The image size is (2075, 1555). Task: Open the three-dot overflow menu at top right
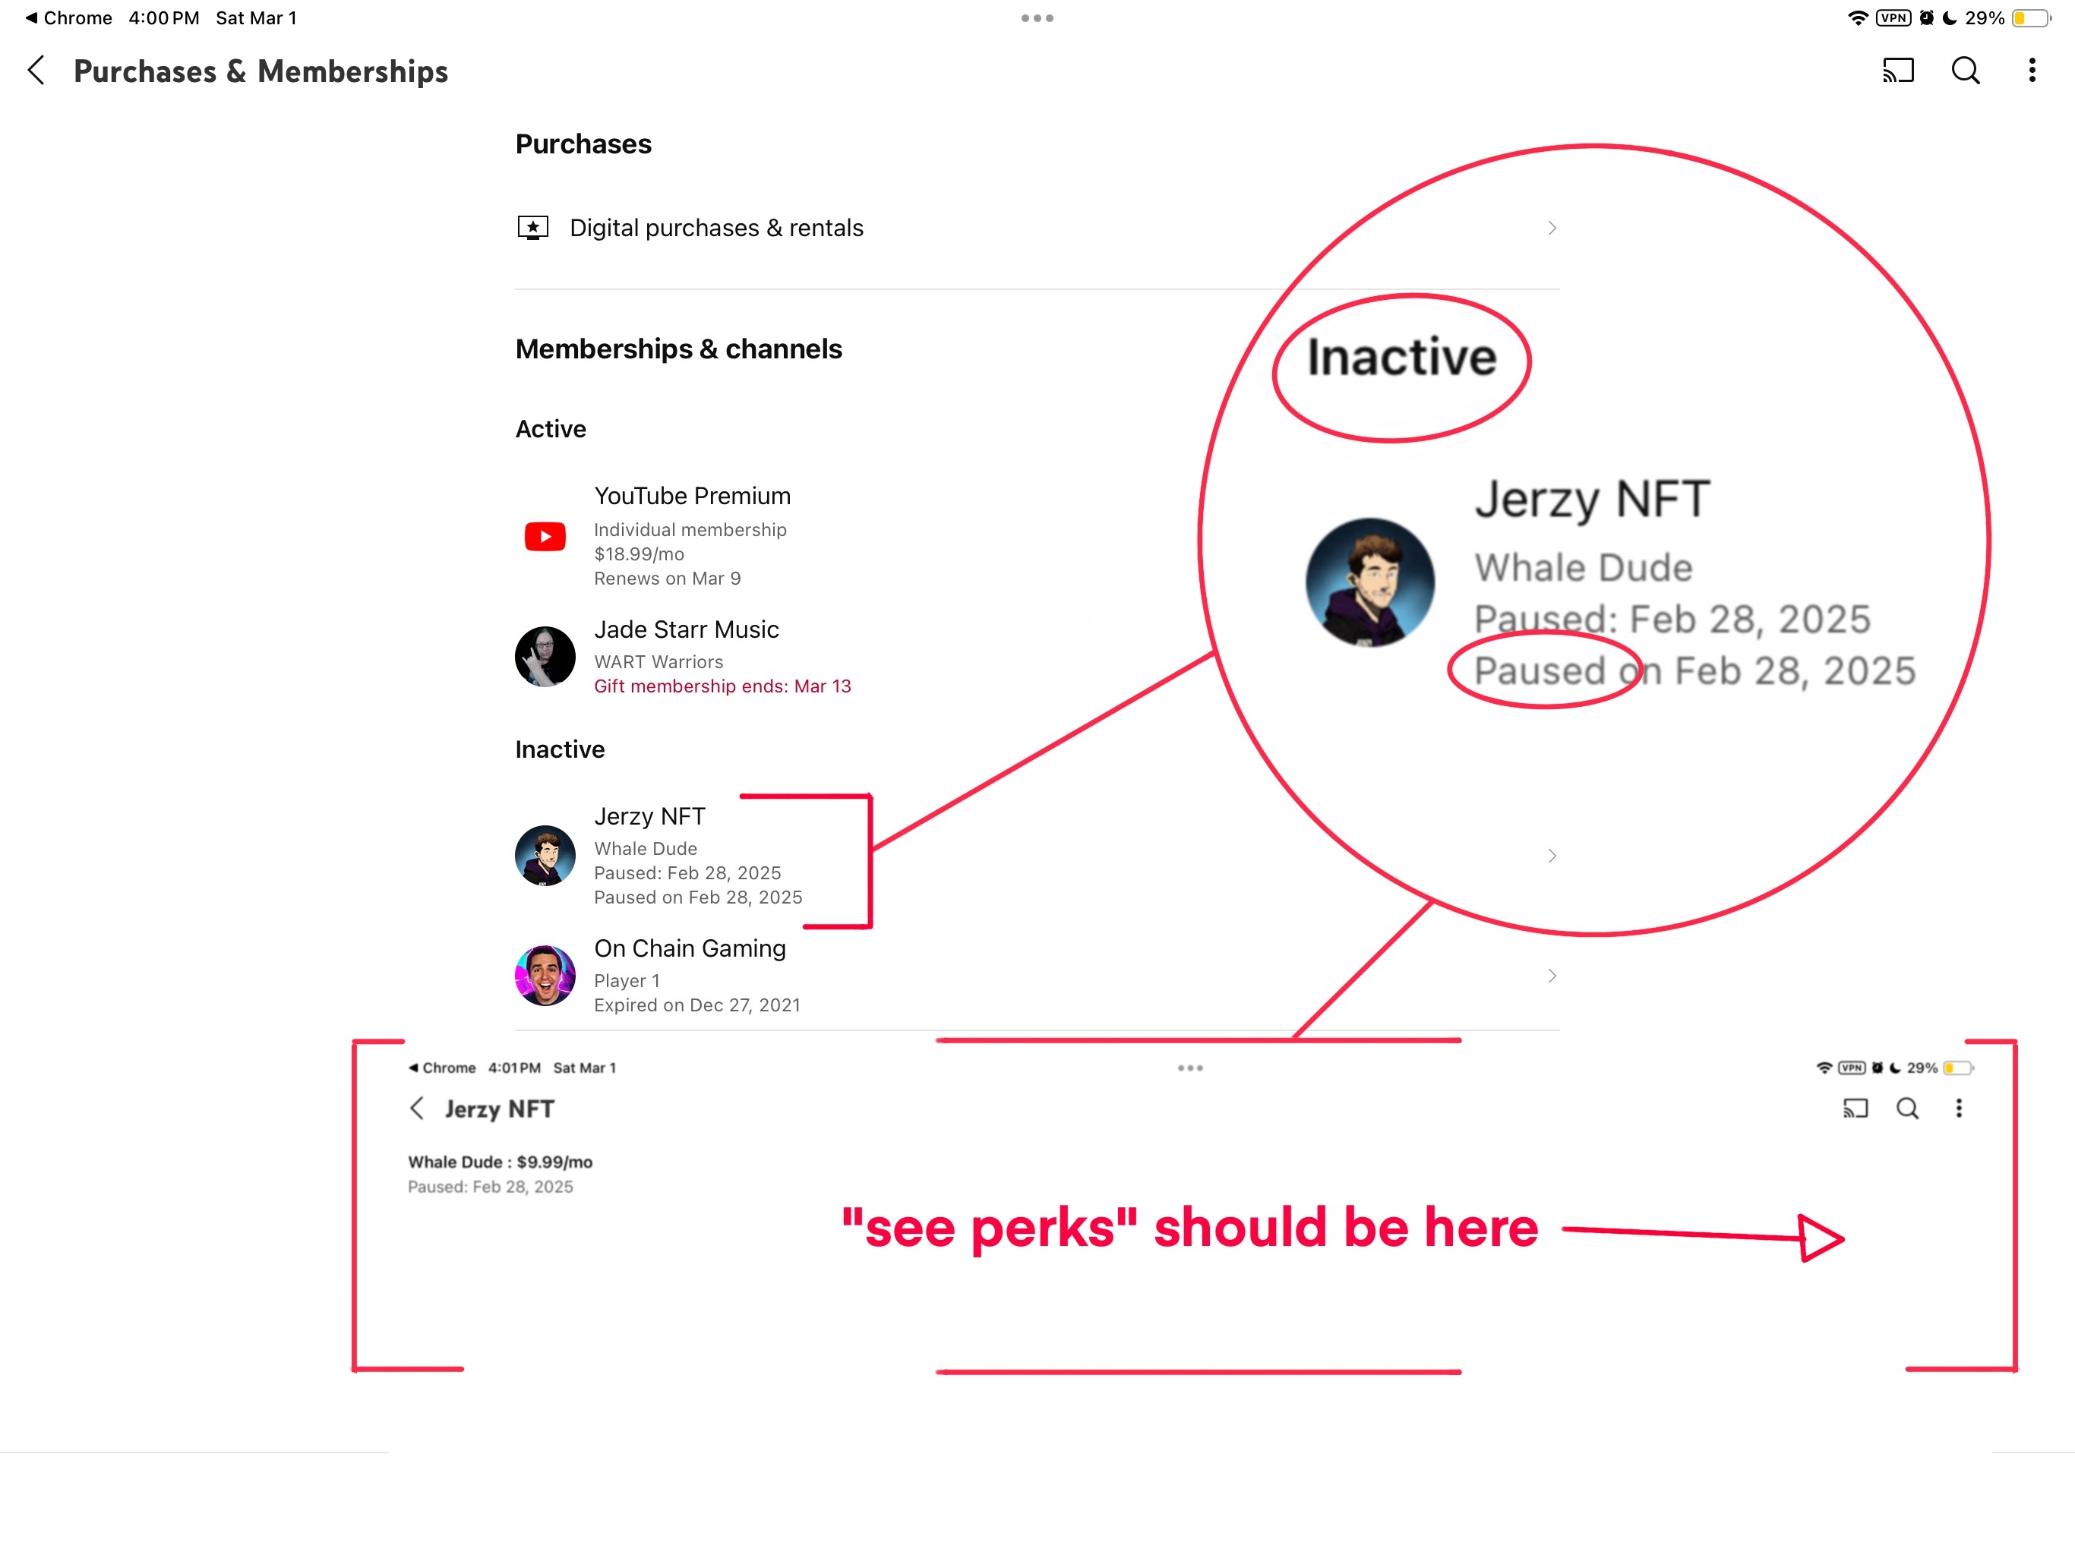coord(2032,71)
